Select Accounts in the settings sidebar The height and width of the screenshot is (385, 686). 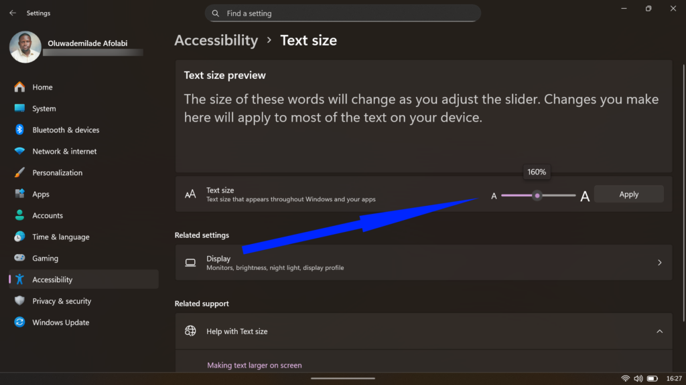pos(48,215)
